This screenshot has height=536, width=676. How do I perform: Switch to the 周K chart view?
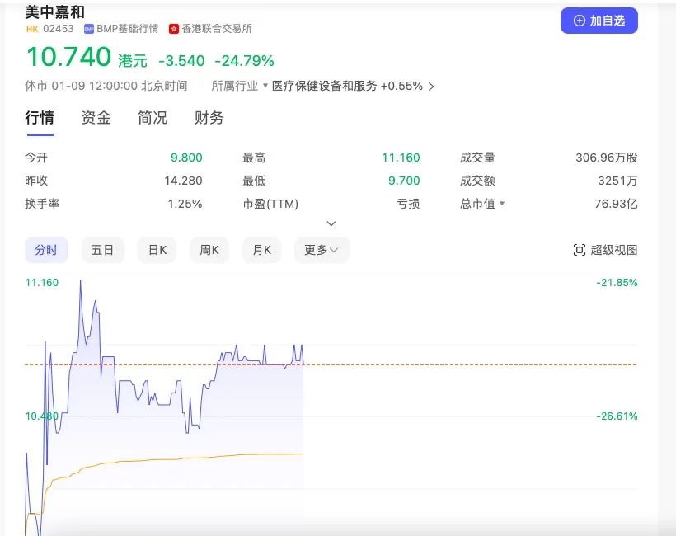pos(209,249)
